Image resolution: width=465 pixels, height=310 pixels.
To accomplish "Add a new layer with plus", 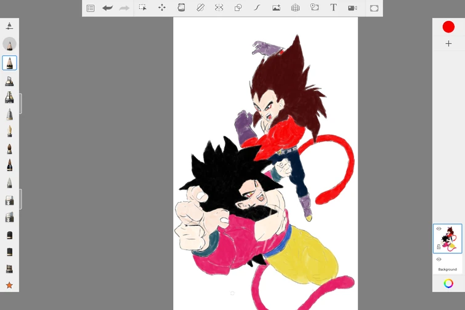I will 448,44.
